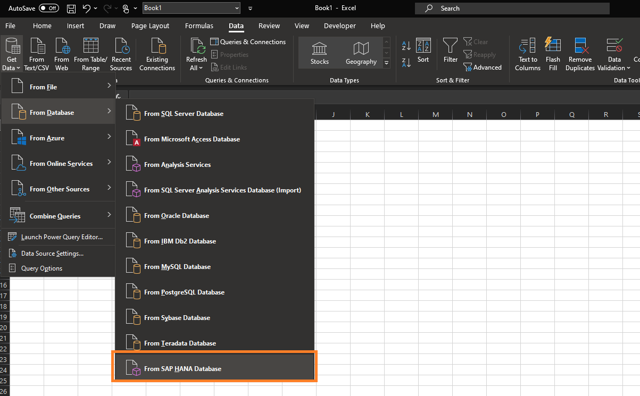Open Data Source Settings
Image resolution: width=640 pixels, height=396 pixels.
point(59,254)
